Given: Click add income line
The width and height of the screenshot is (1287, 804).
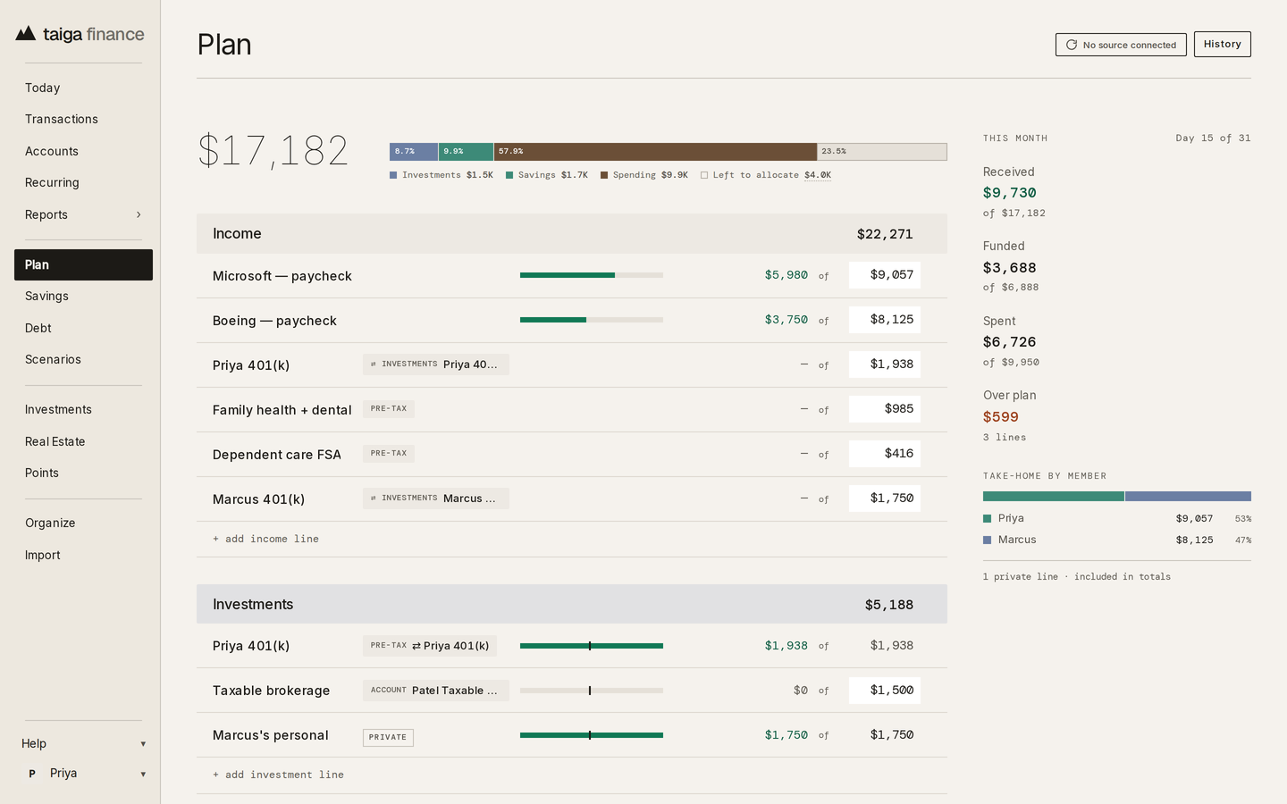Looking at the screenshot, I should 265,539.
